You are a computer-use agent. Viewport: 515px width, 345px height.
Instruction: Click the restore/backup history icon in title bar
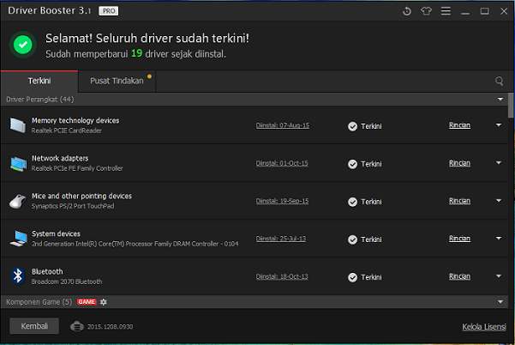(x=407, y=11)
